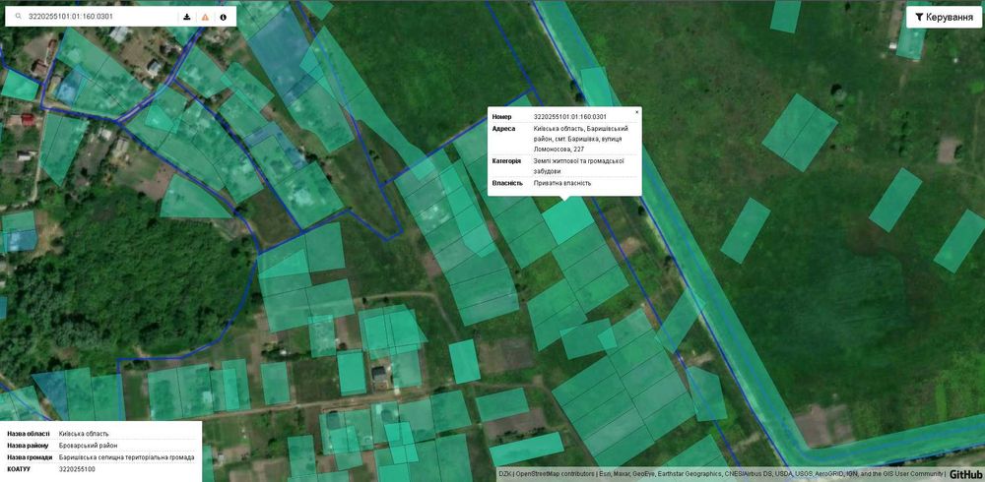
Task: Click the download icon in search bar
Action: point(187,17)
